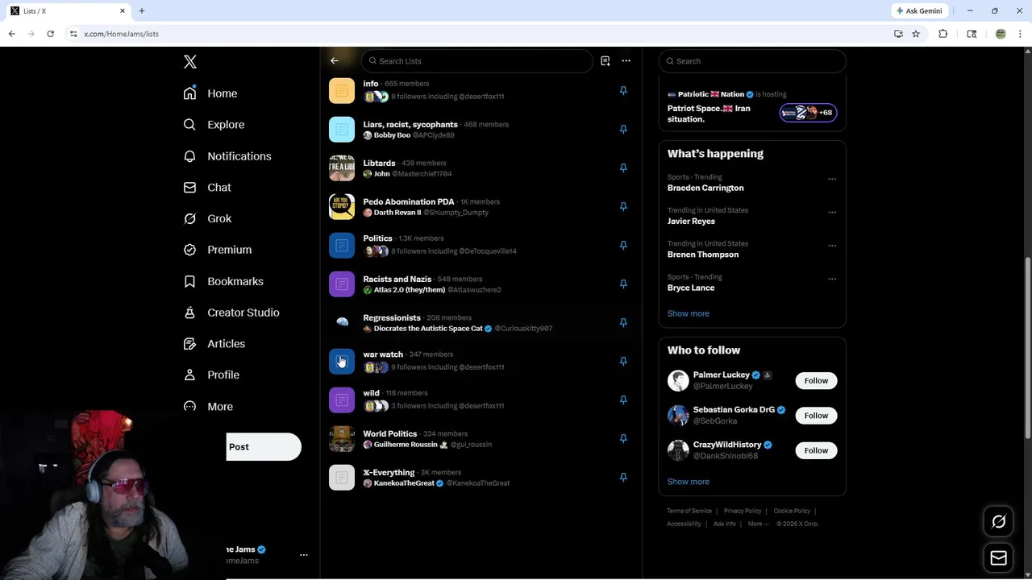The height and width of the screenshot is (580, 1032).
Task: Go back using the Lists back arrow
Action: pyautogui.click(x=335, y=60)
